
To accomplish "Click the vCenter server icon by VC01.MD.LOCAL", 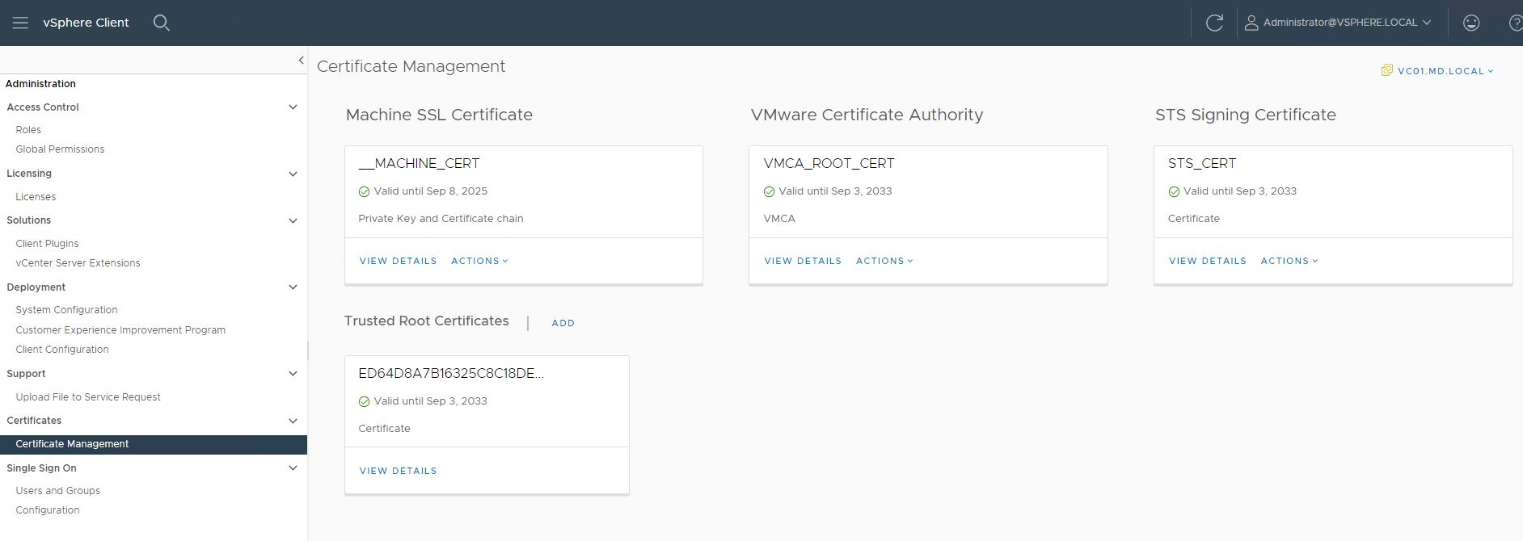I will tap(1387, 70).
